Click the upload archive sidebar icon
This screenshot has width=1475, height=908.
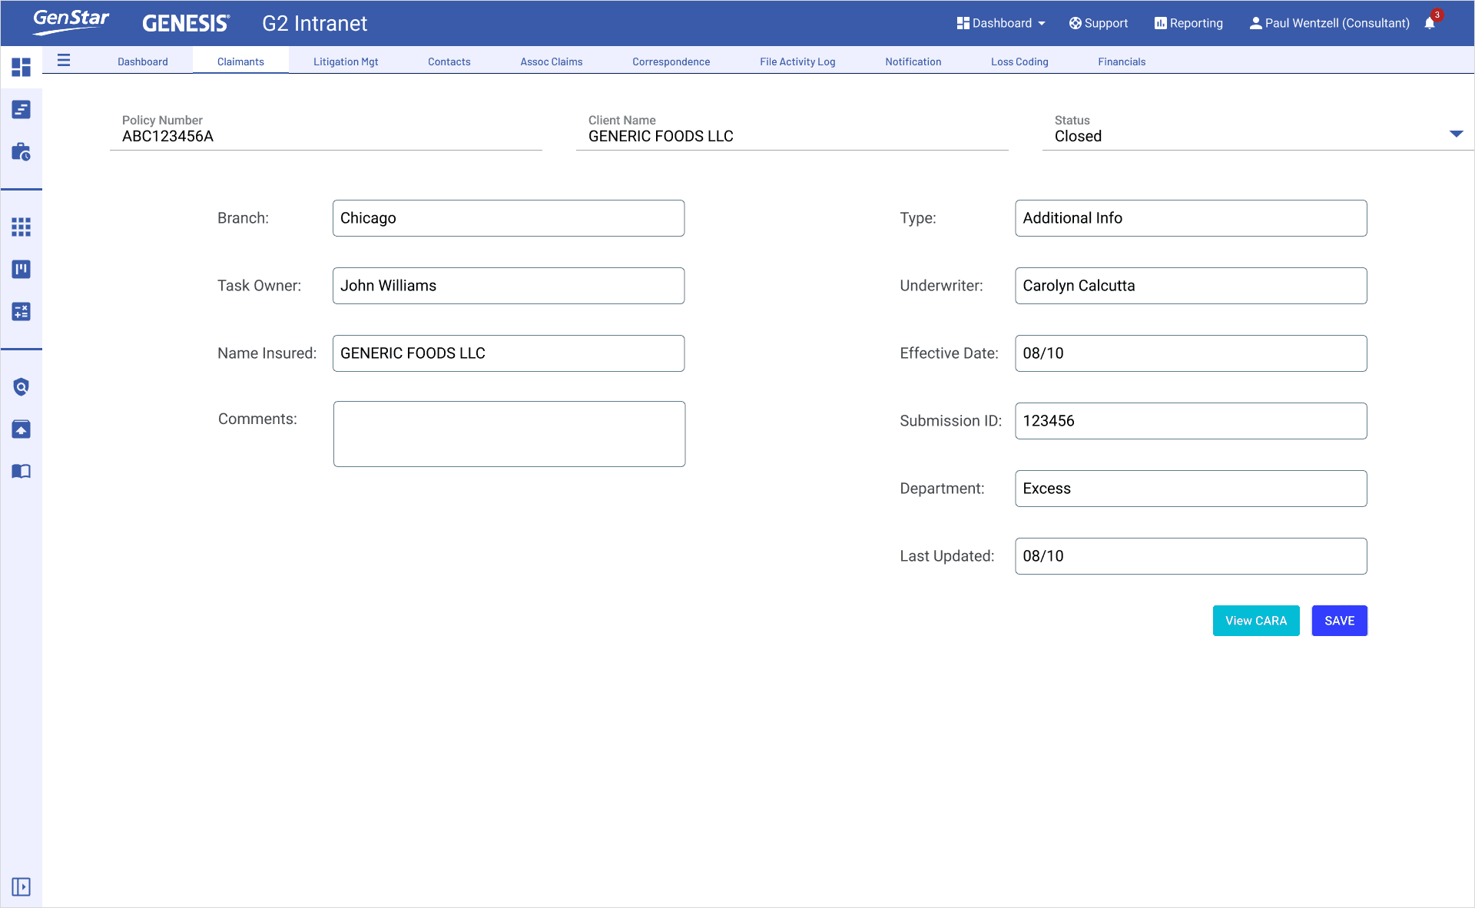coord(22,429)
